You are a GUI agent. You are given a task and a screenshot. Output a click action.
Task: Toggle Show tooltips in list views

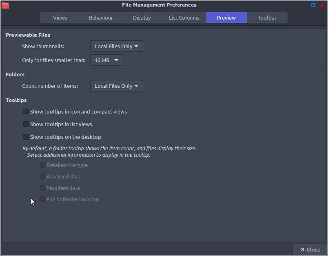[x=26, y=124]
